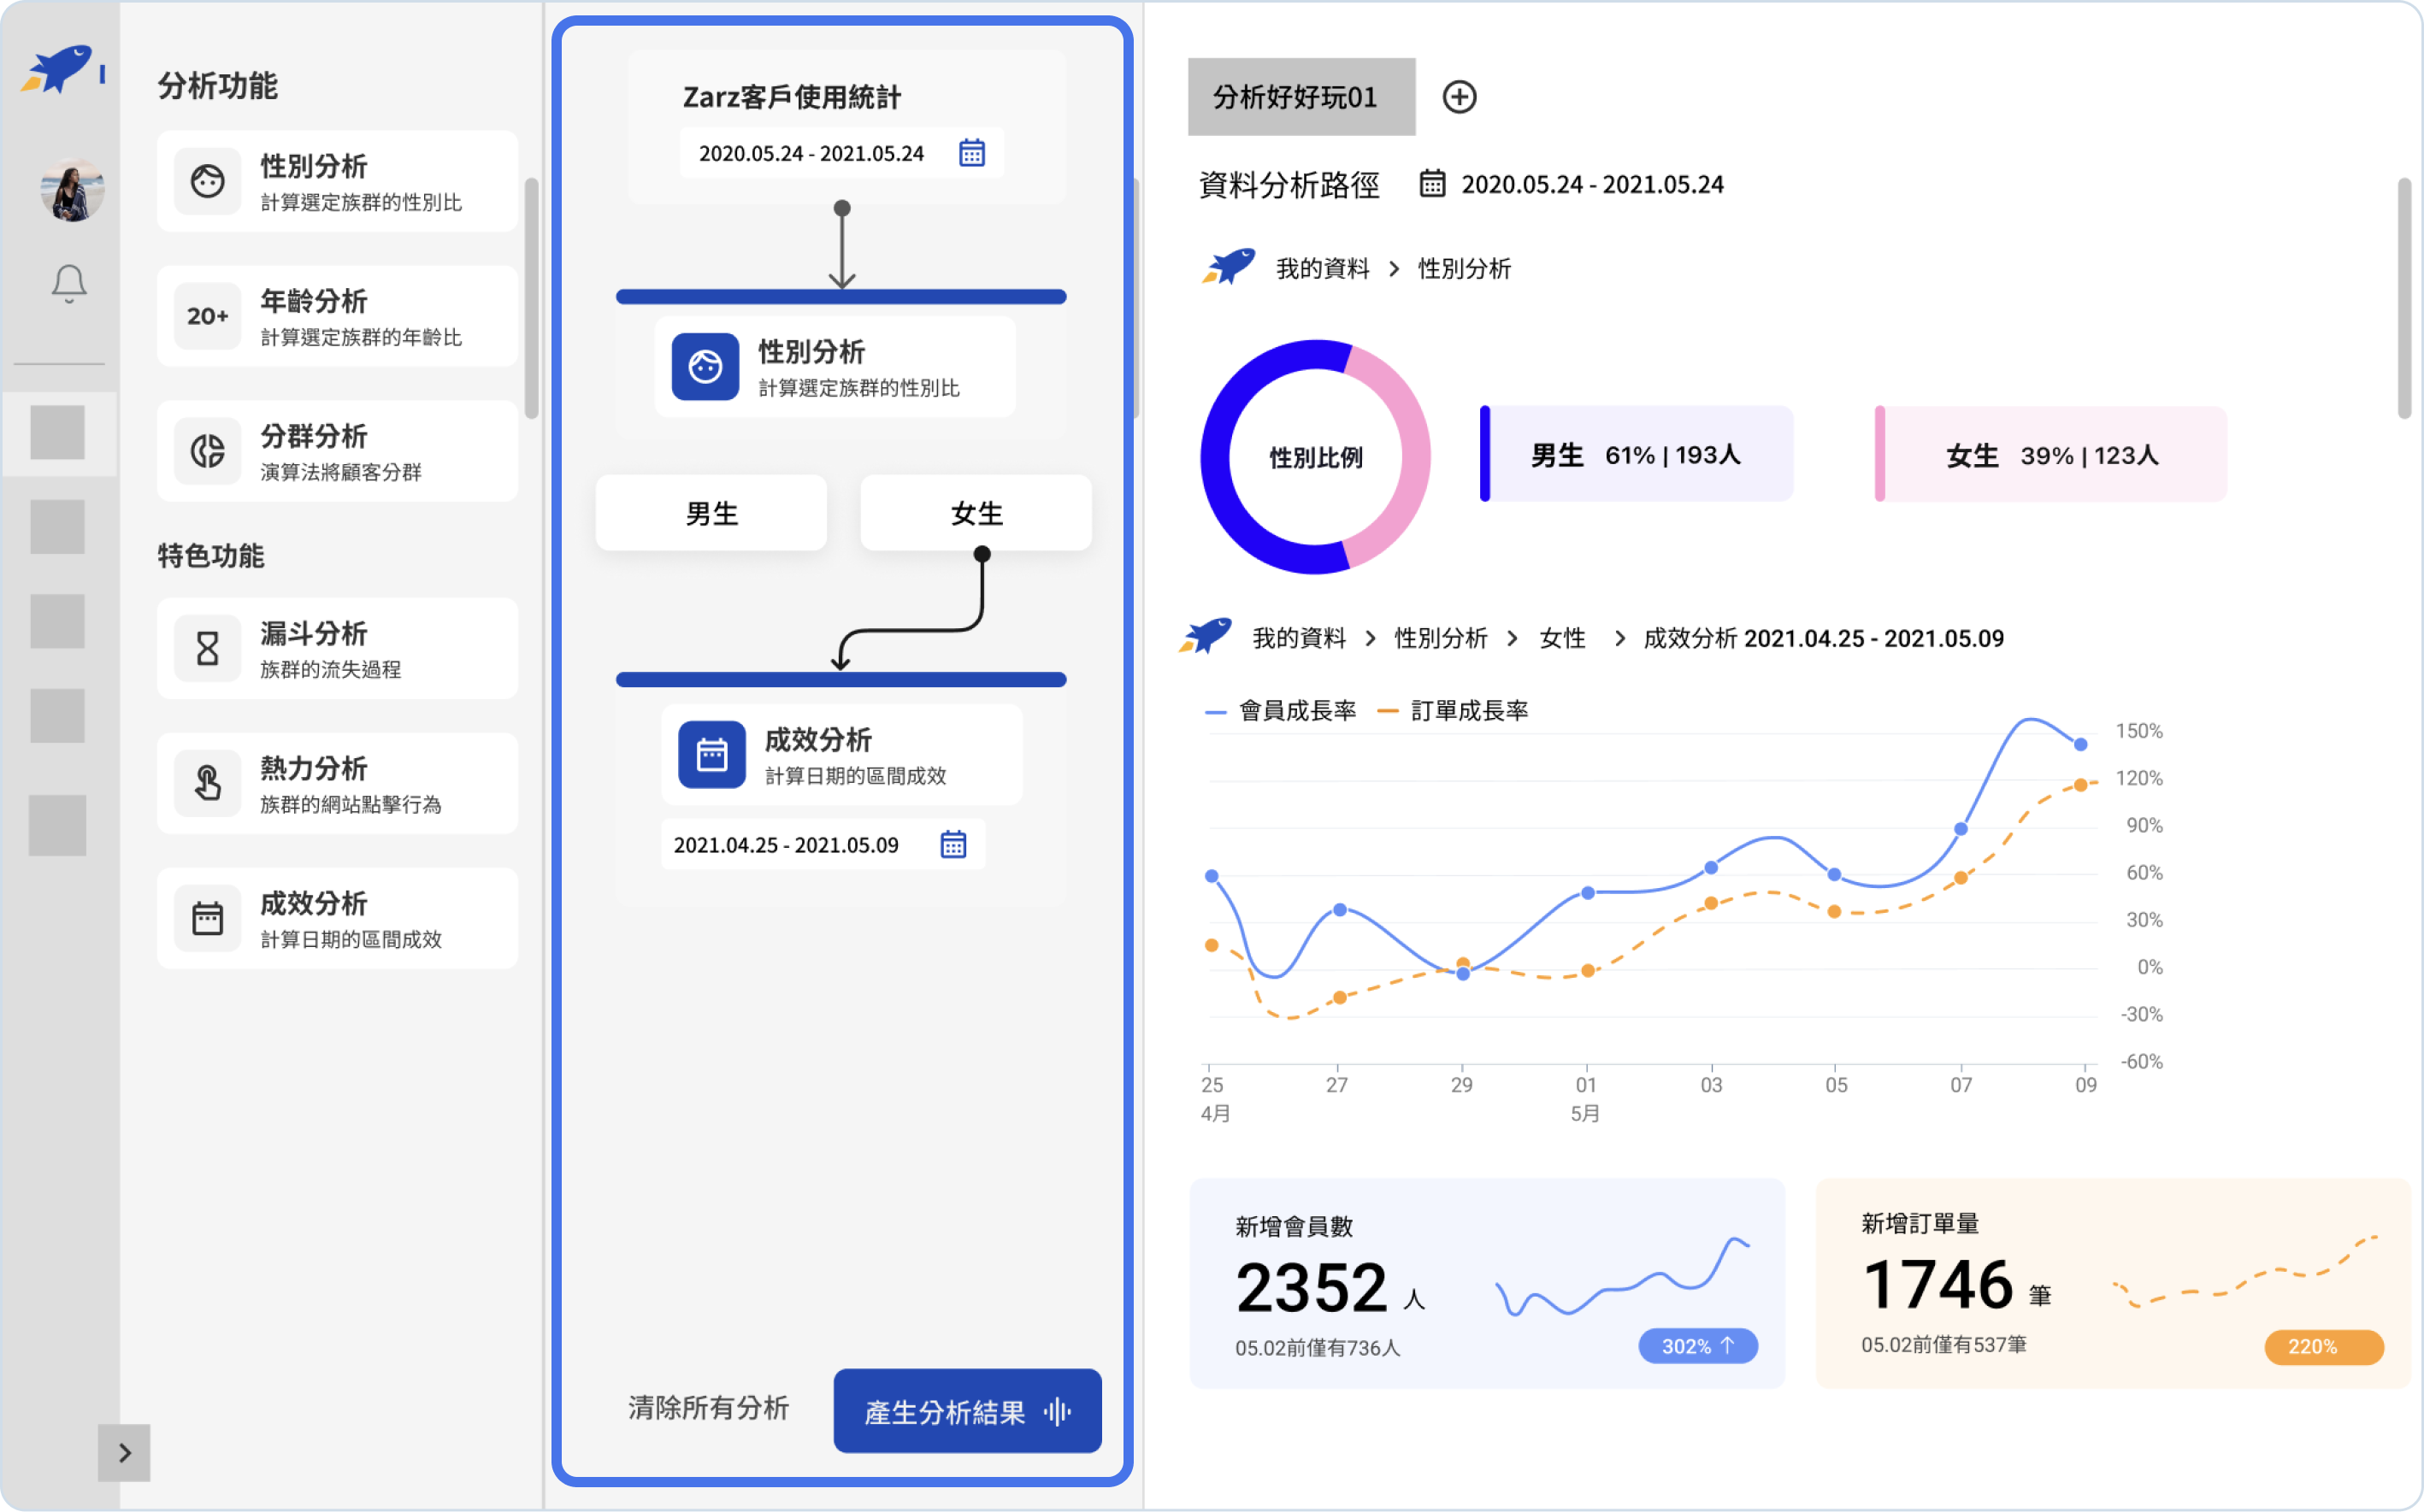Image resolution: width=2424 pixels, height=1512 pixels.
Task: Click the pie chart icon of 分群分析
Action: click(x=207, y=451)
